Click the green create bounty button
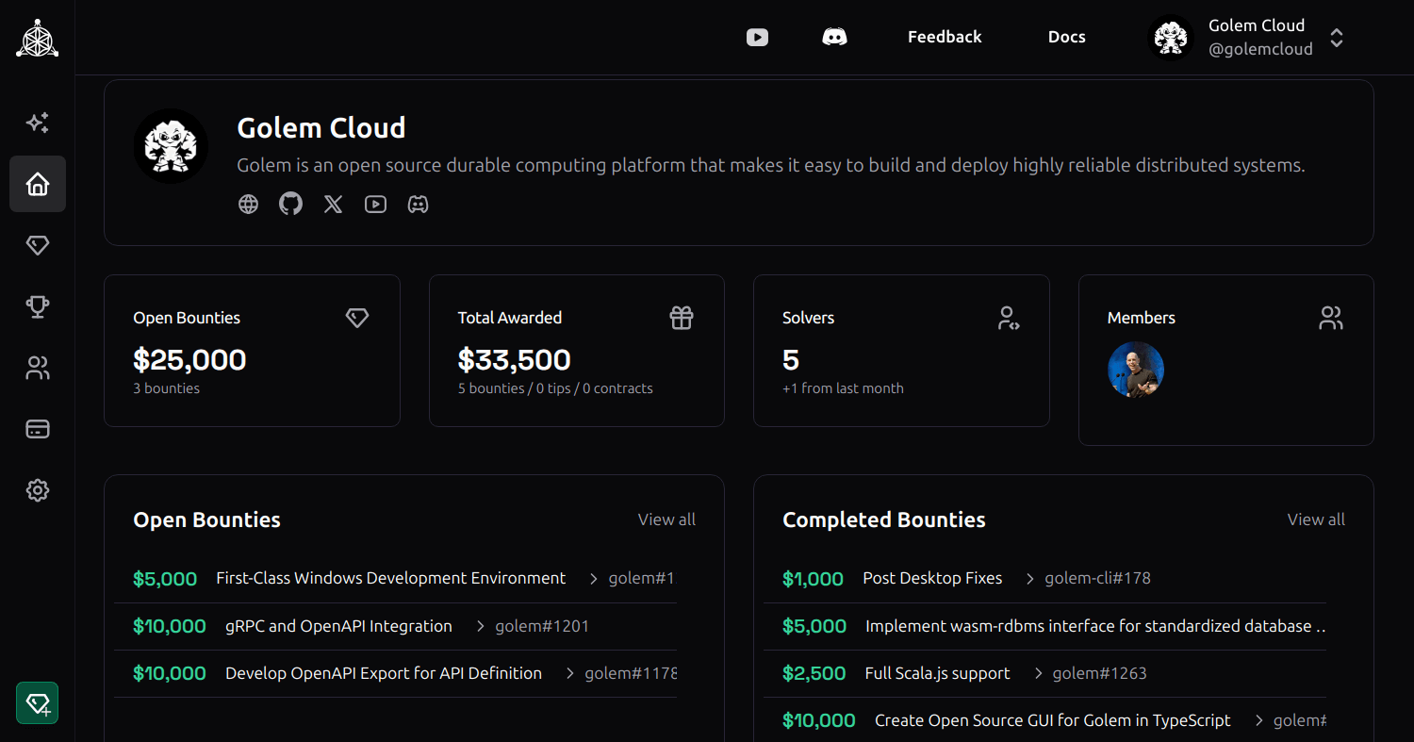This screenshot has height=742, width=1414. pyautogui.click(x=38, y=703)
